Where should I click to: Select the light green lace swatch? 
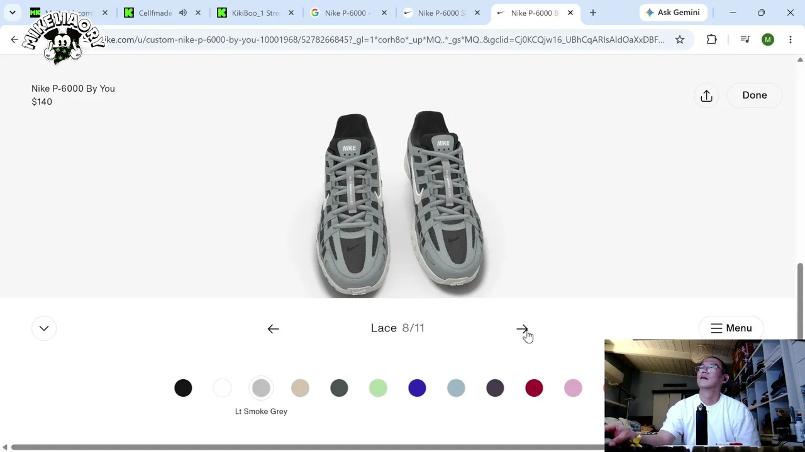tap(378, 388)
